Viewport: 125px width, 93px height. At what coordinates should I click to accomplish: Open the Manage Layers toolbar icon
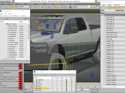[x=93, y=7]
